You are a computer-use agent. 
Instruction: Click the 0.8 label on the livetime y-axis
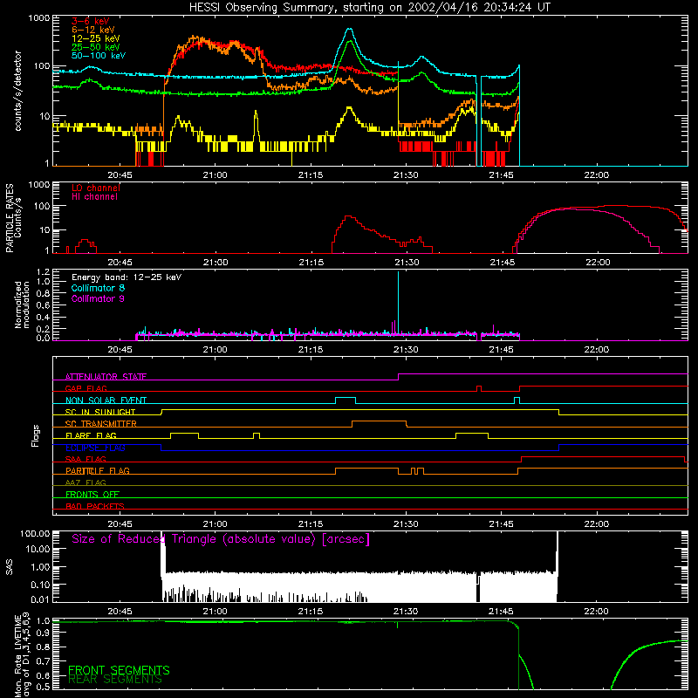(44, 647)
